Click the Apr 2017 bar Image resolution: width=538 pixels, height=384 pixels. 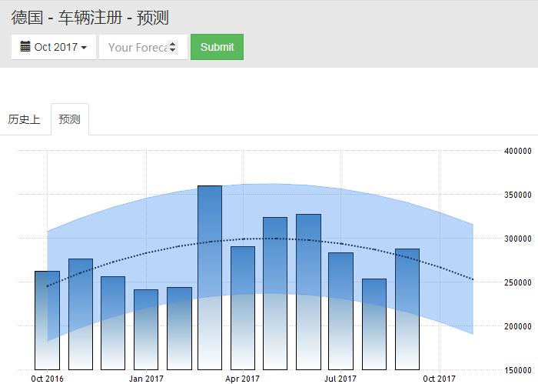click(x=243, y=308)
